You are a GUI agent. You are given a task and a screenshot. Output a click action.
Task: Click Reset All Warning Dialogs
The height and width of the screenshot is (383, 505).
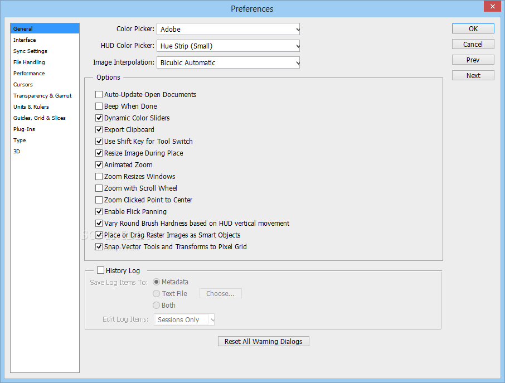click(264, 341)
